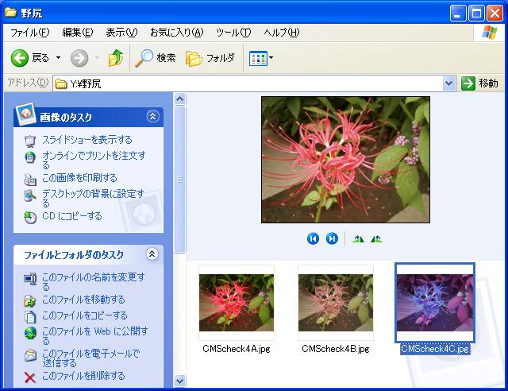The height and width of the screenshot is (391, 508).
Task: Click このファイルの名前を変更する link
Action: 94,281
